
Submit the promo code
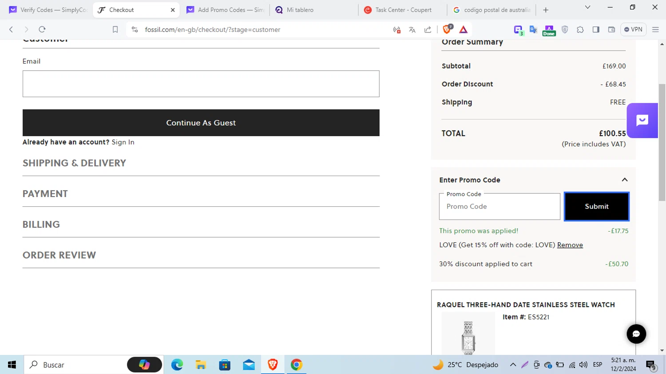tap(597, 206)
